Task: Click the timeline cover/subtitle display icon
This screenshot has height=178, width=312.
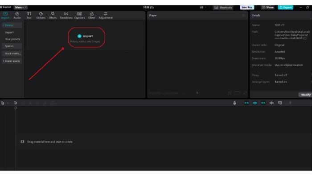Action: click(x=280, y=103)
